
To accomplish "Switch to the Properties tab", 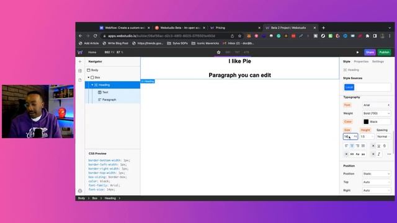I will coord(361,61).
